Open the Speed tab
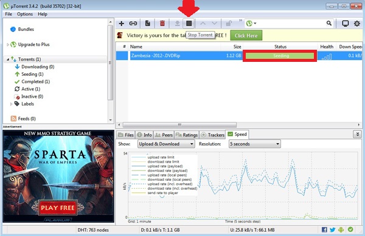The width and height of the screenshot is (365, 236). (x=237, y=134)
